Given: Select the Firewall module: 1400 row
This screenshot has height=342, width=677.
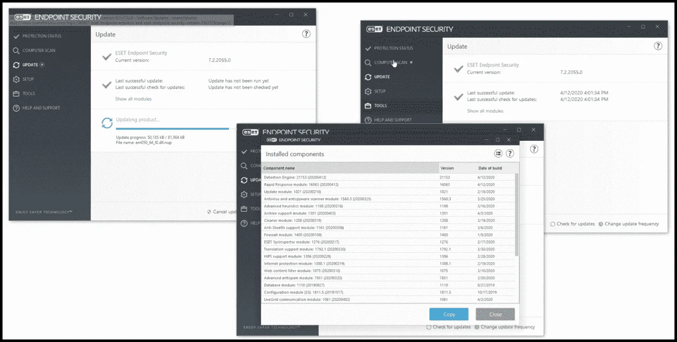Looking at the screenshot, I should (388, 235).
